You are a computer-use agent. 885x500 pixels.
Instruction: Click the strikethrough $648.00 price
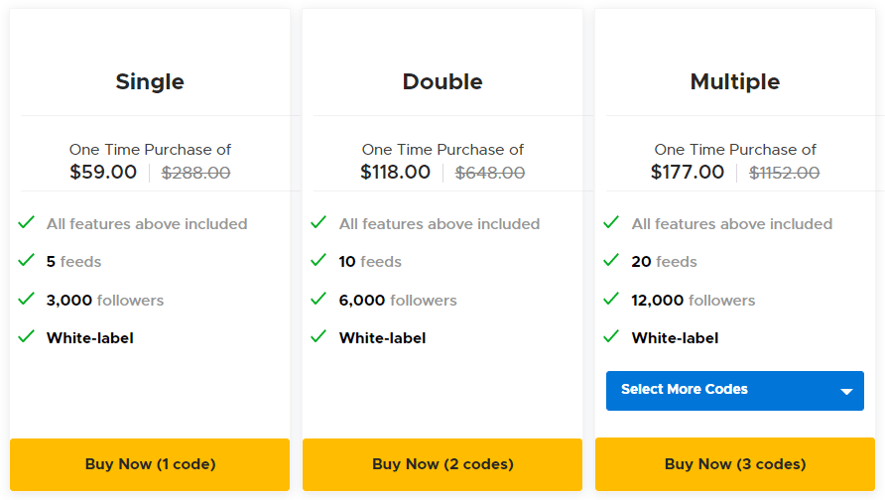point(490,173)
